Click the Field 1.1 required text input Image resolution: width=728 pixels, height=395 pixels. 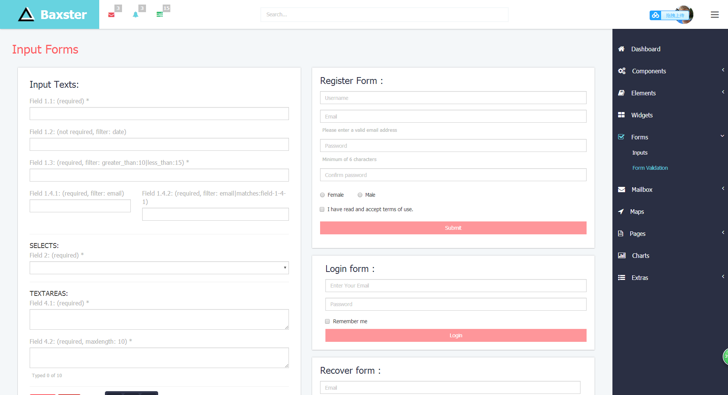[159, 114]
